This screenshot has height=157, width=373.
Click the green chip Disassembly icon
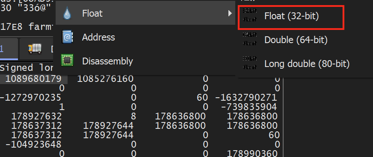(x=67, y=60)
